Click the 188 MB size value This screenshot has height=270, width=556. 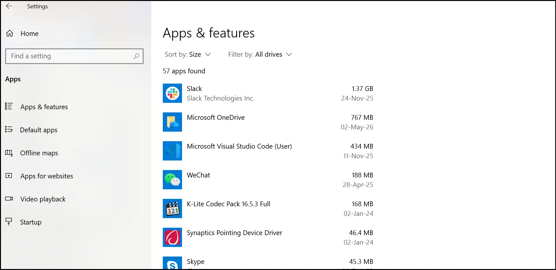point(362,175)
